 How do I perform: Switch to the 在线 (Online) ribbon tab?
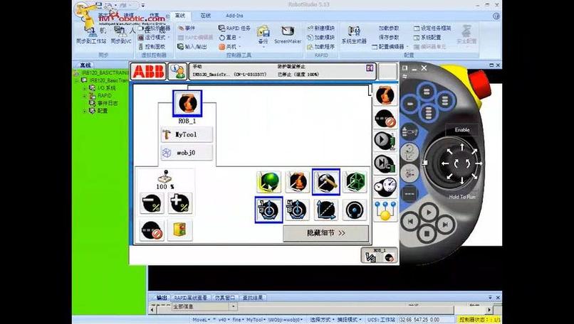pos(205,16)
